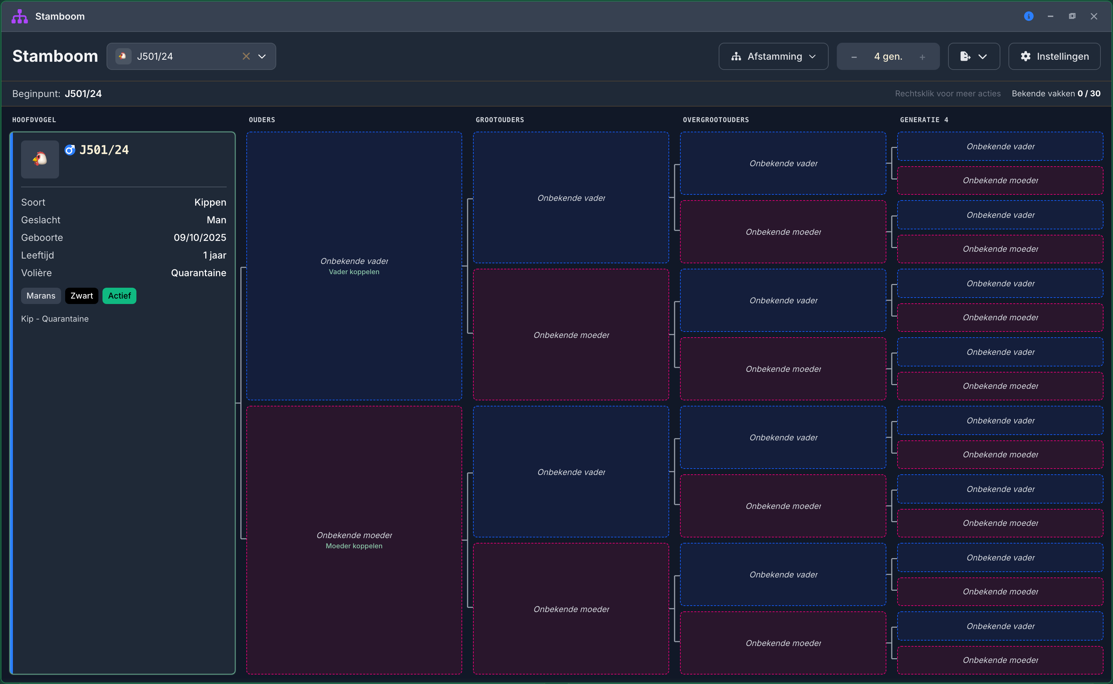Click the Kip - Quarantaine note
The height and width of the screenshot is (684, 1113).
click(x=55, y=319)
